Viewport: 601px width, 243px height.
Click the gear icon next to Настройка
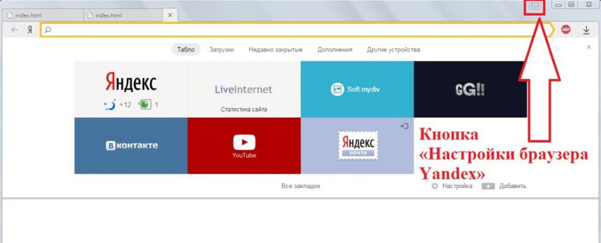(x=434, y=186)
